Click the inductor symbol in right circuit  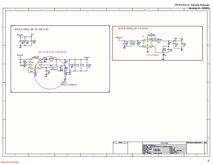coord(158,40)
